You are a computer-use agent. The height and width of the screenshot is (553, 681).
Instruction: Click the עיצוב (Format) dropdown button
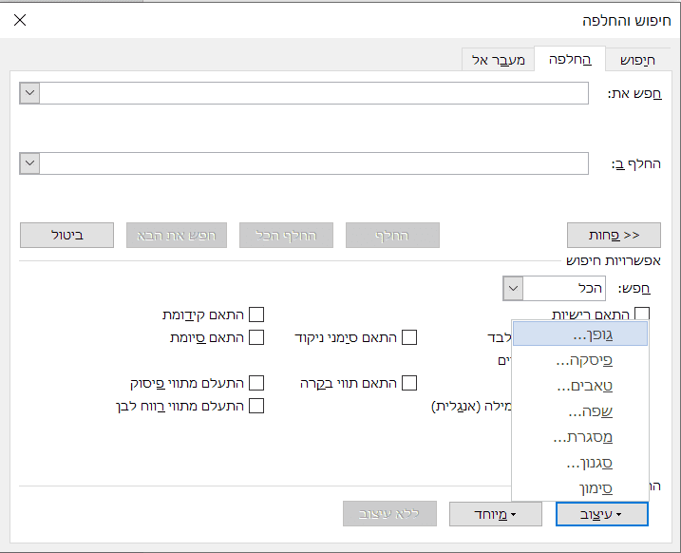coord(602,514)
